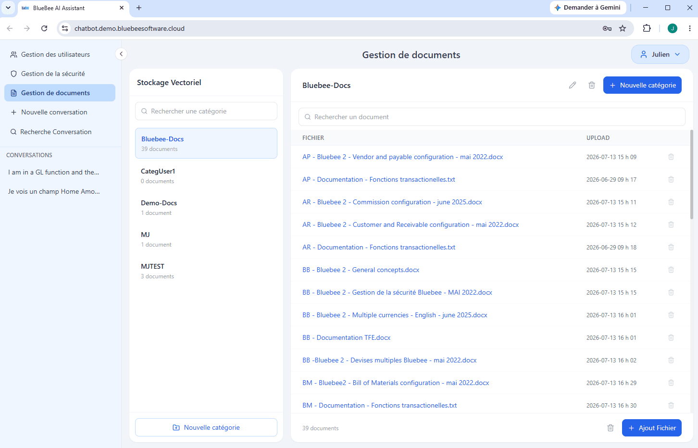This screenshot has height=448, width=698.
Task: Open conversation 'I am in a GL function and the...'
Action: click(x=53, y=172)
